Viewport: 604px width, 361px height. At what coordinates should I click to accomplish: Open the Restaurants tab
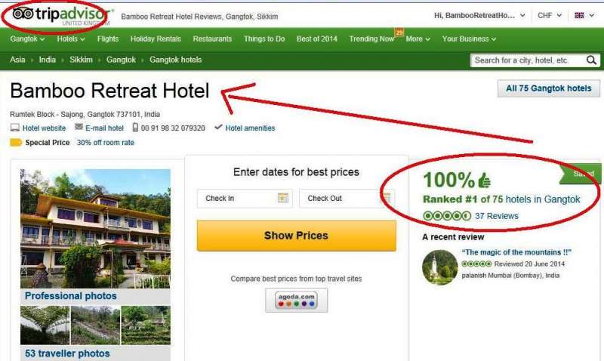click(x=212, y=39)
